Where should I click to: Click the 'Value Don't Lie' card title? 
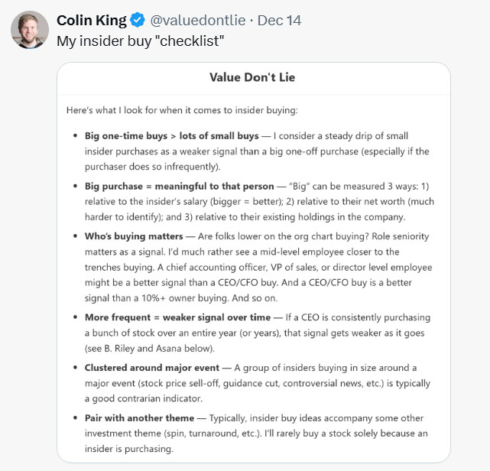(x=252, y=77)
